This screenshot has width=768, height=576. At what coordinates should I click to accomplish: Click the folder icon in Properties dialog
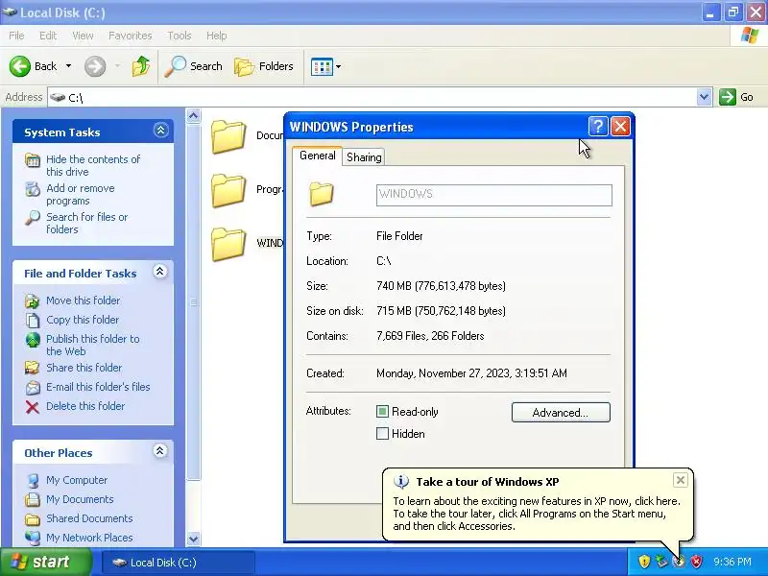(322, 194)
